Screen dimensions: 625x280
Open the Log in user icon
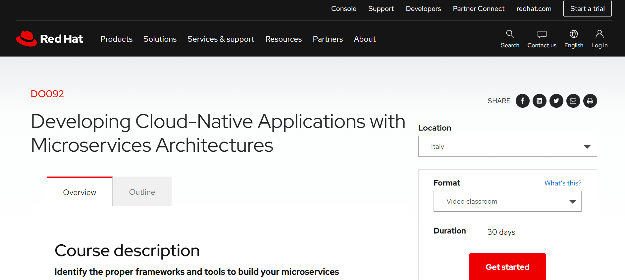599,39
